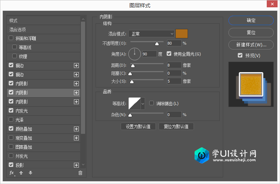Click the styles list scroll down arrow
Viewport: 280px width, 184px height.
(83, 164)
